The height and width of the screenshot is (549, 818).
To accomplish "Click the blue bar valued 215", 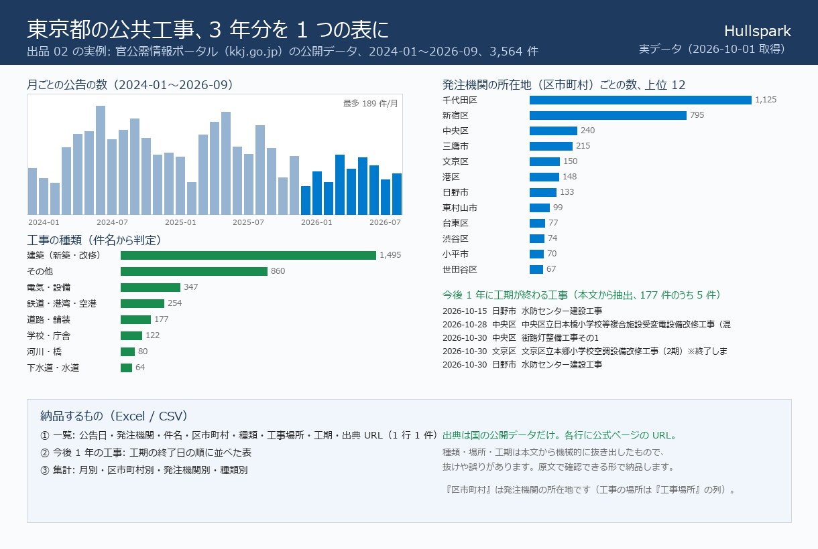I will coord(551,146).
